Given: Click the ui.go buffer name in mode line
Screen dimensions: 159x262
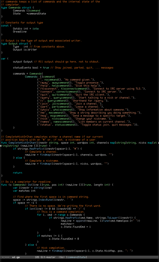Looking at the screenshot, I should [16, 257].
